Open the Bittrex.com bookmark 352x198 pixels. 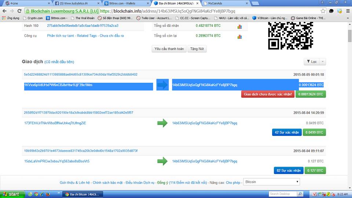click(57, 18)
